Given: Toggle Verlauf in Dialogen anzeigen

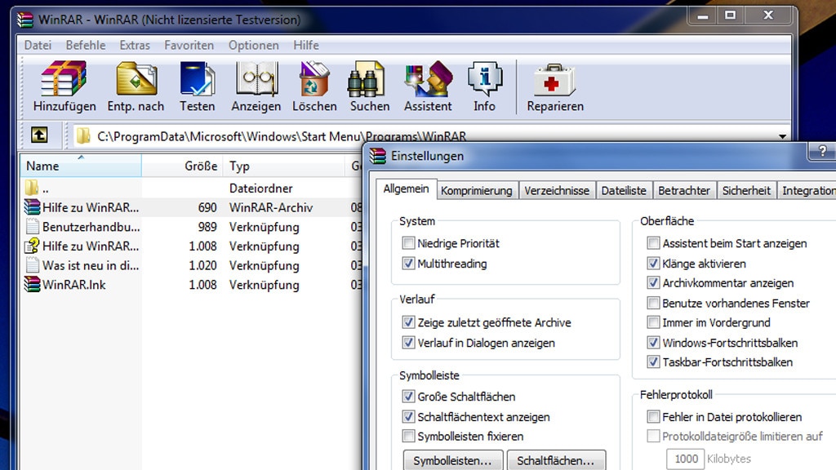Looking at the screenshot, I should 408,342.
